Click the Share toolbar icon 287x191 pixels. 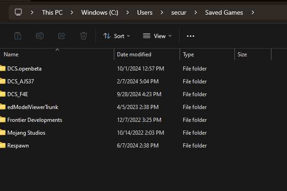pos(62,36)
